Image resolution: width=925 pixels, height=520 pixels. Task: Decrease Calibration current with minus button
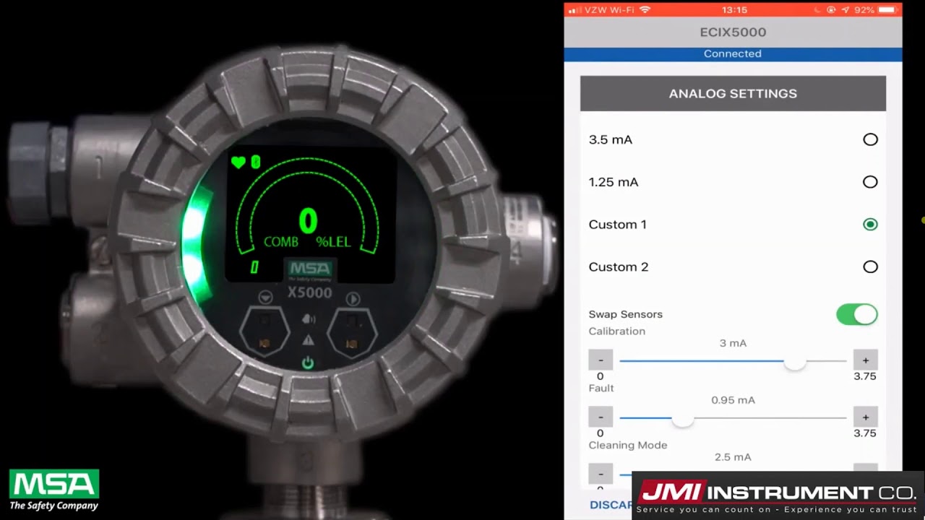pyautogui.click(x=601, y=360)
